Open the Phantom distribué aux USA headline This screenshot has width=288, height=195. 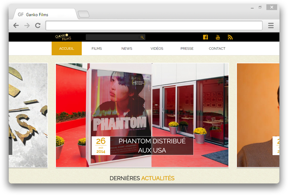[x=152, y=146]
